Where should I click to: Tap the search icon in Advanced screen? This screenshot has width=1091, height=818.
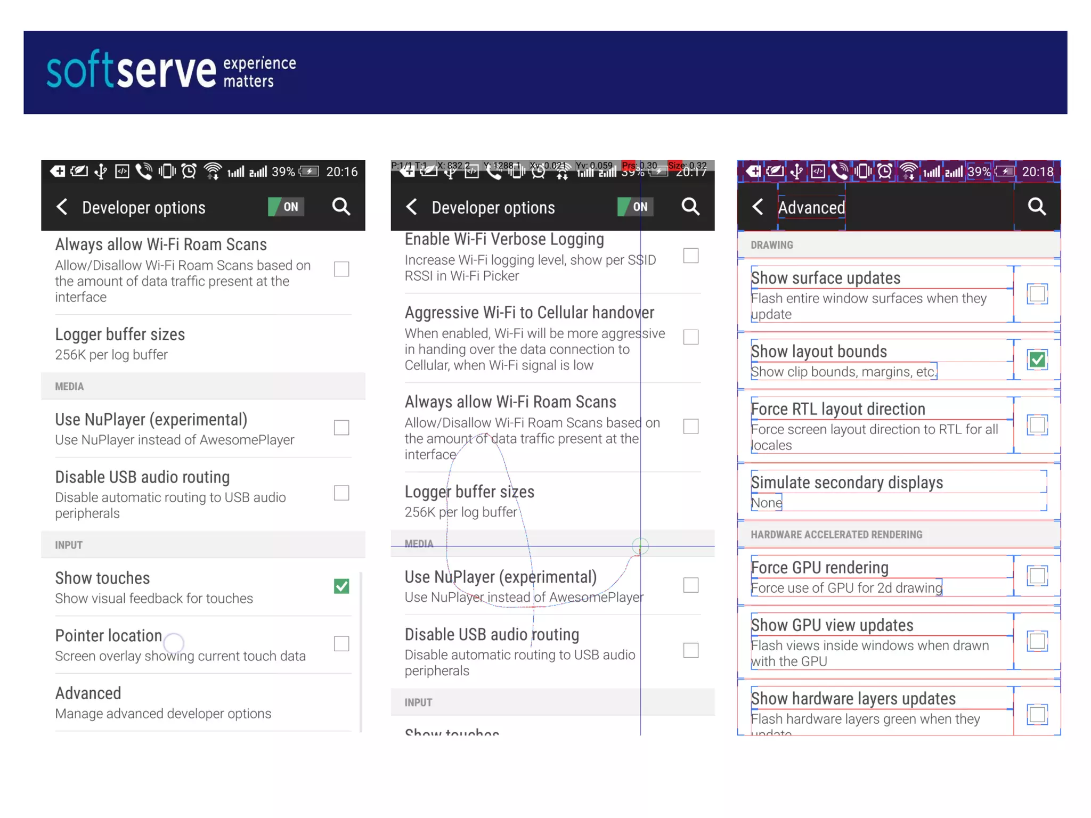tap(1036, 207)
